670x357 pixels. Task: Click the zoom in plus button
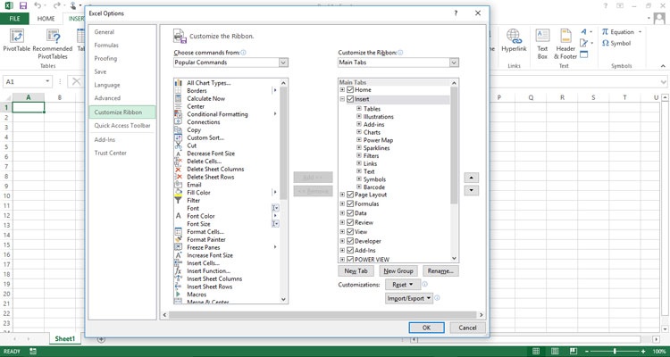point(644,352)
